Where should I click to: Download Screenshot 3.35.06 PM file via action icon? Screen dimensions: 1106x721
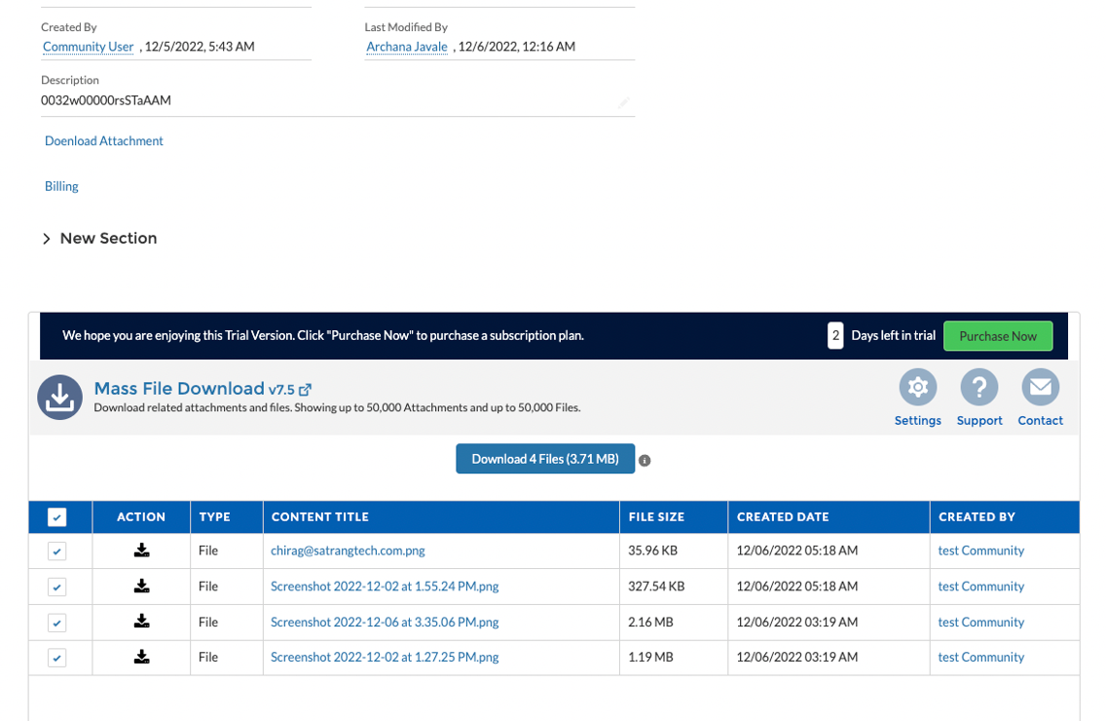(x=142, y=622)
